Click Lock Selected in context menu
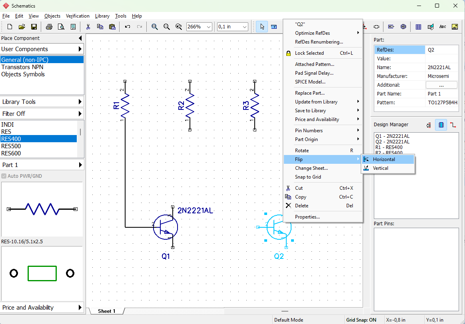 [x=323, y=53]
